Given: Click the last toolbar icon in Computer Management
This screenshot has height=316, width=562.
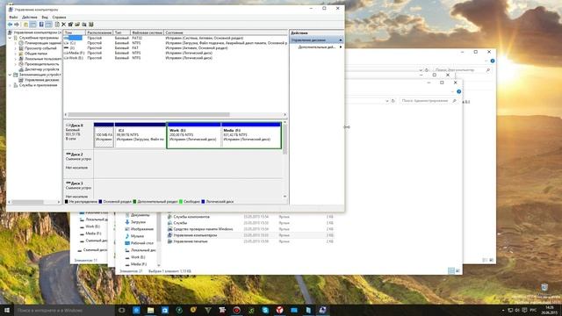Looking at the screenshot, I should [x=91, y=25].
